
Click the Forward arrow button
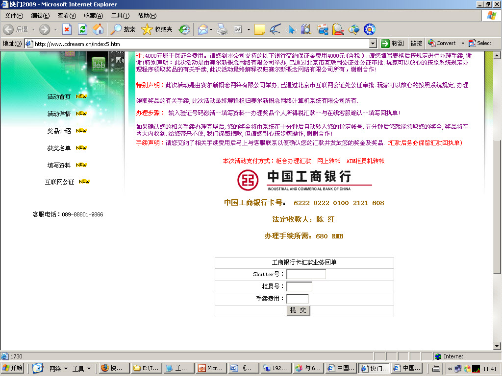click(45, 29)
